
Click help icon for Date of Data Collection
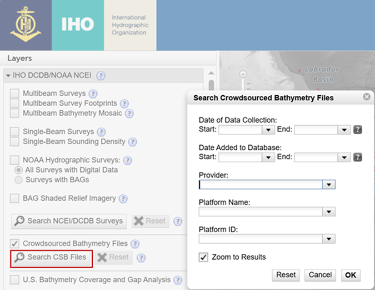point(358,130)
